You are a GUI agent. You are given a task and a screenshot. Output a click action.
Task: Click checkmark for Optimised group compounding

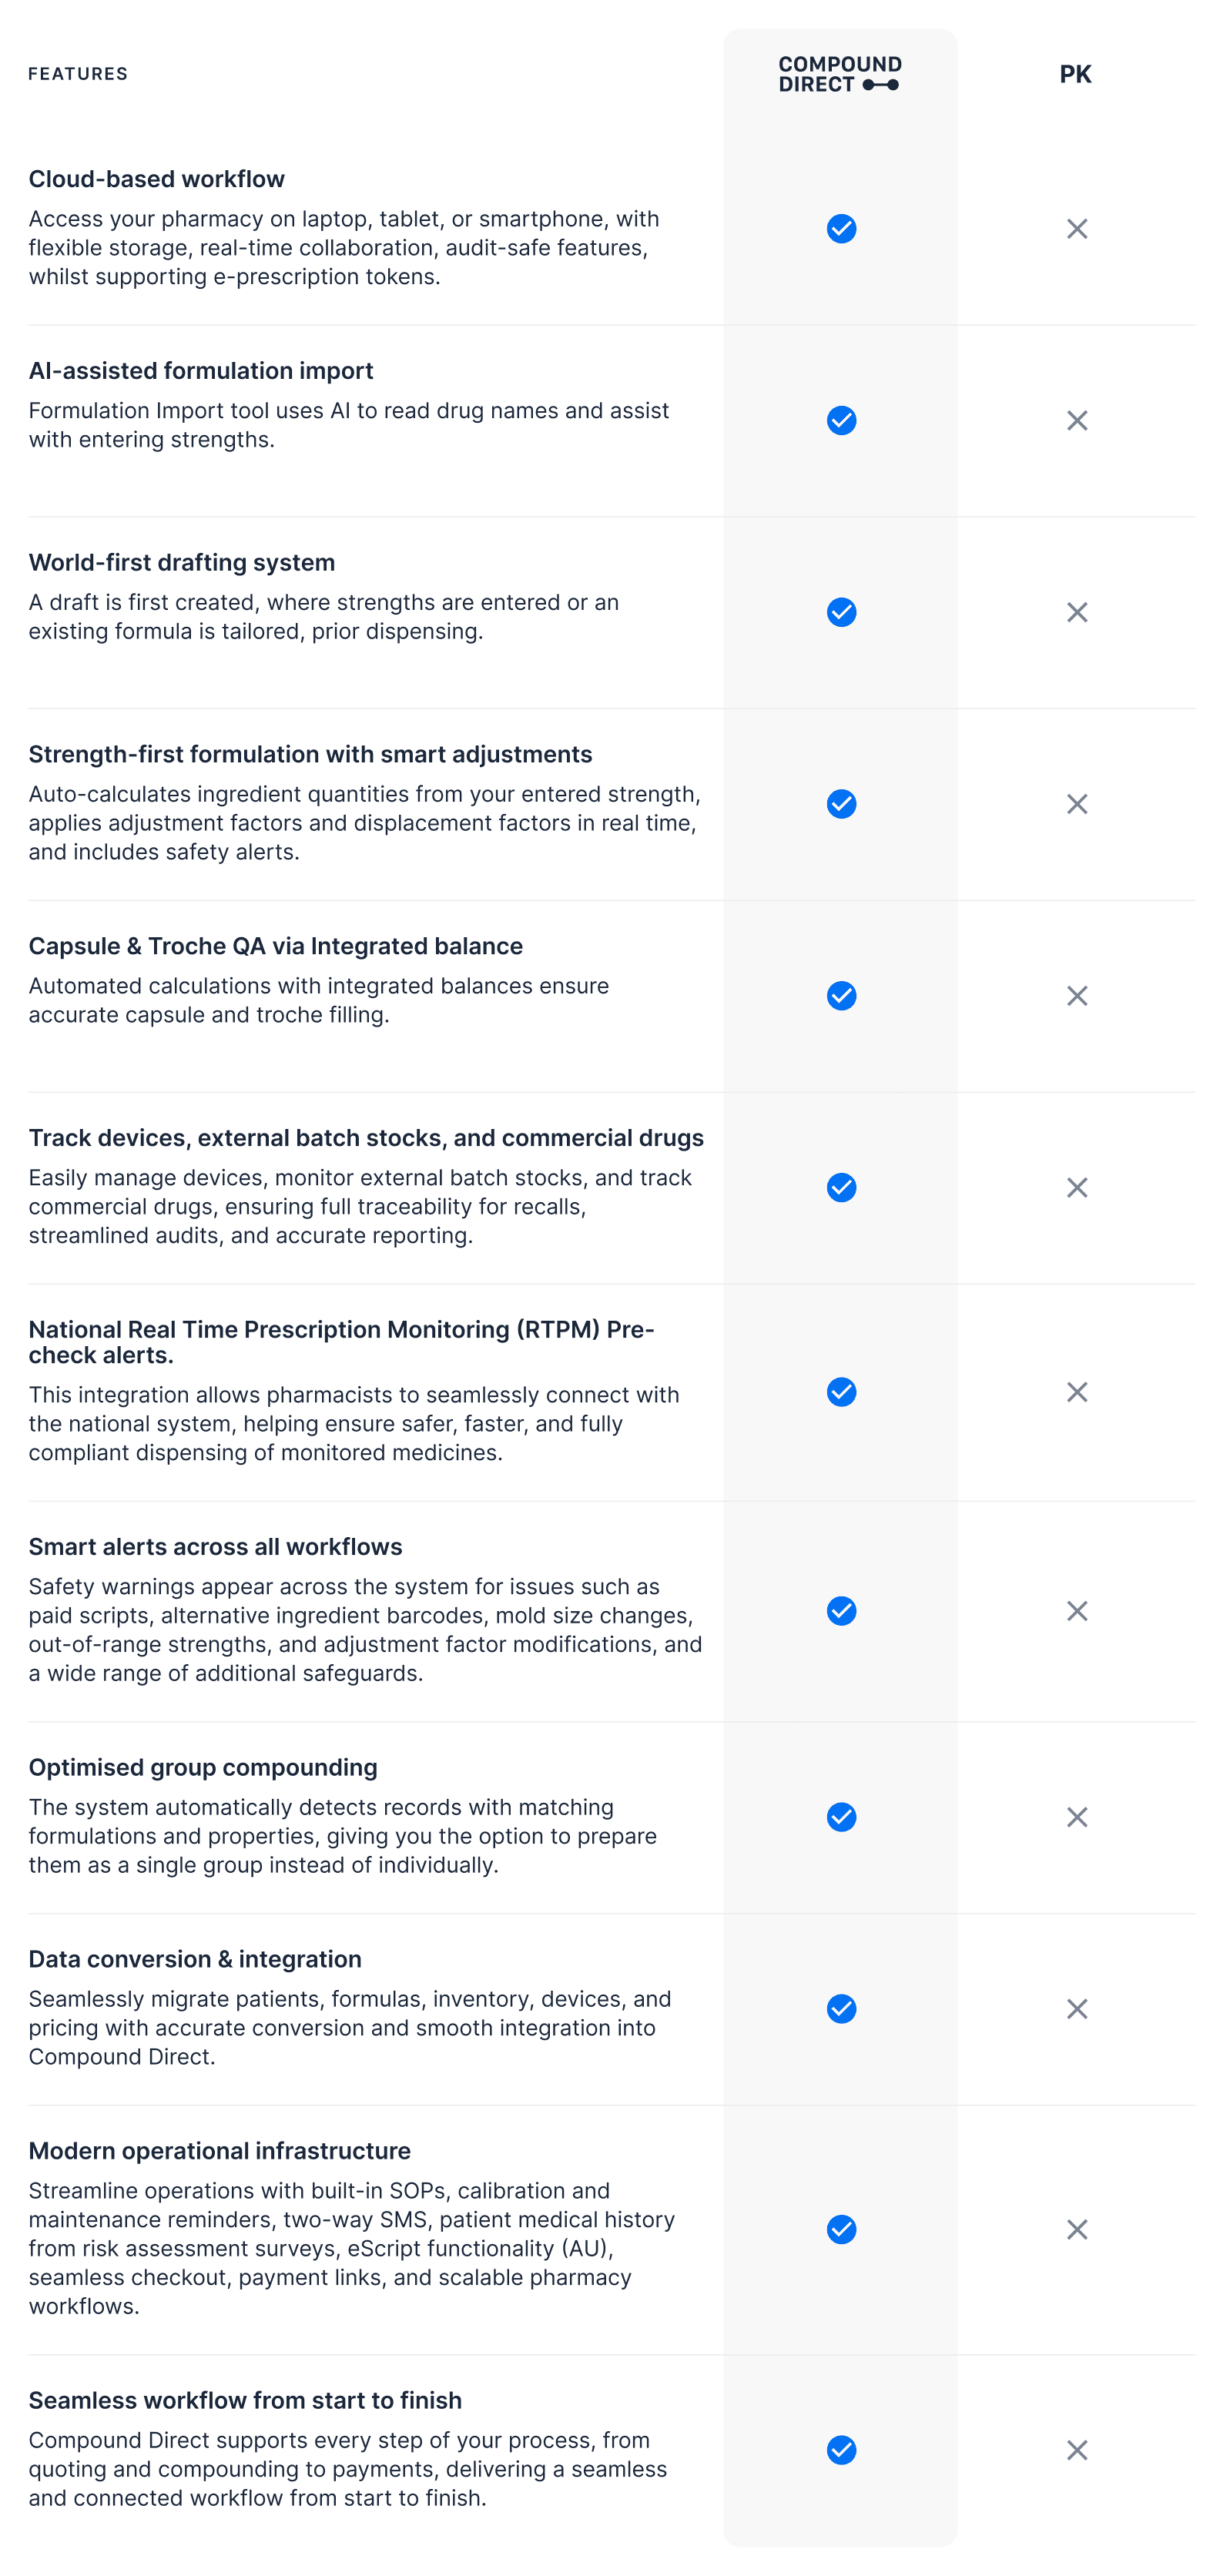pos(841,1817)
